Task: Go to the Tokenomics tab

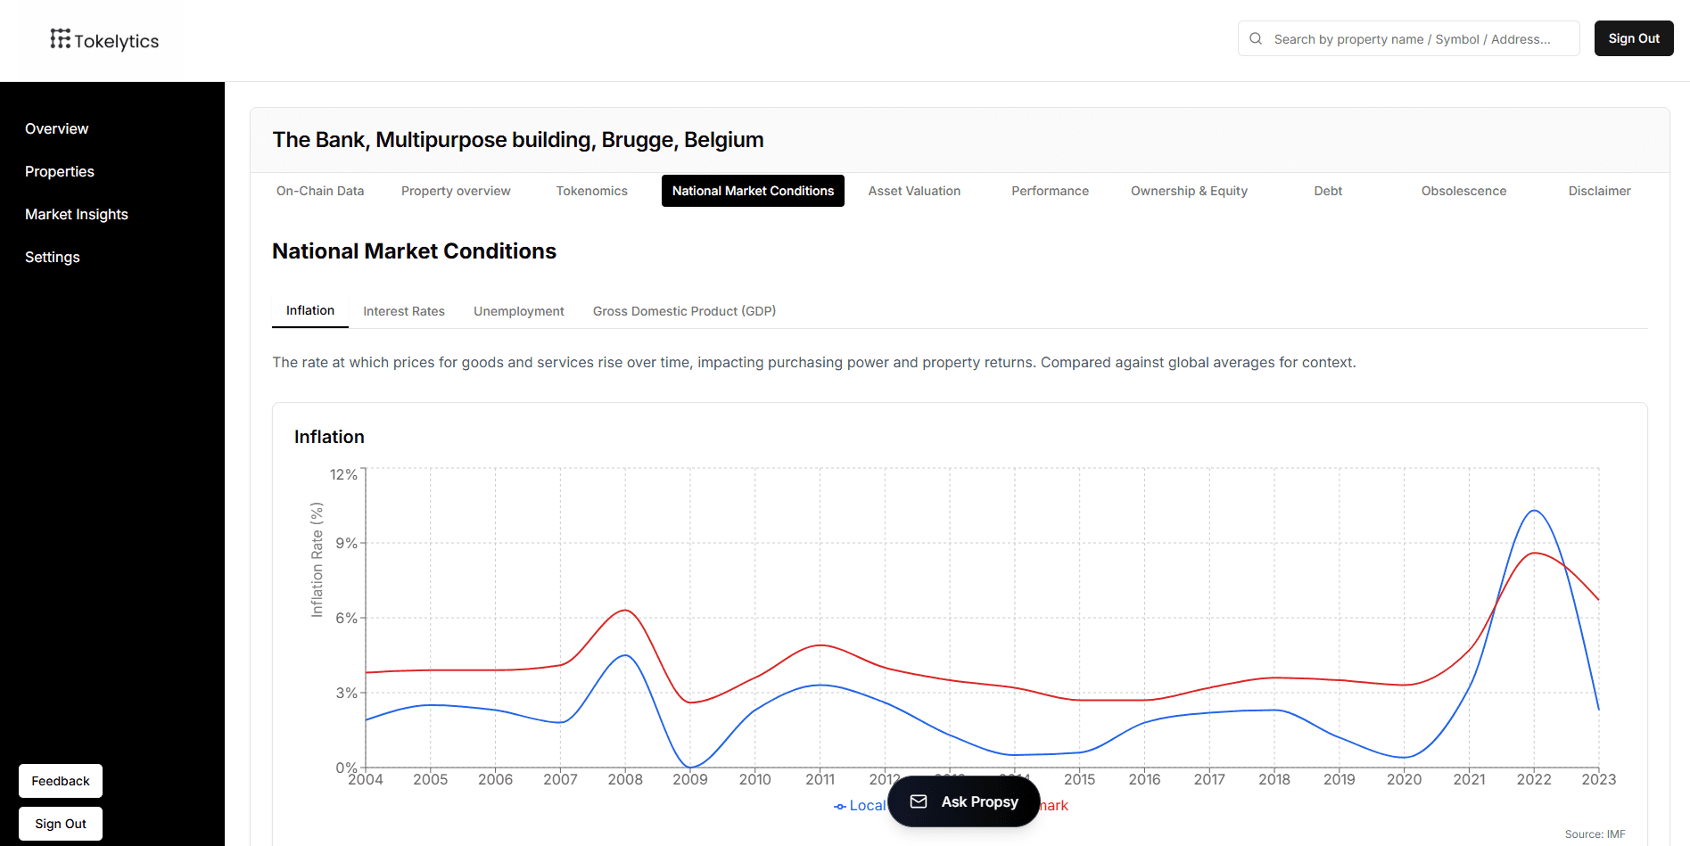Action: 591,191
